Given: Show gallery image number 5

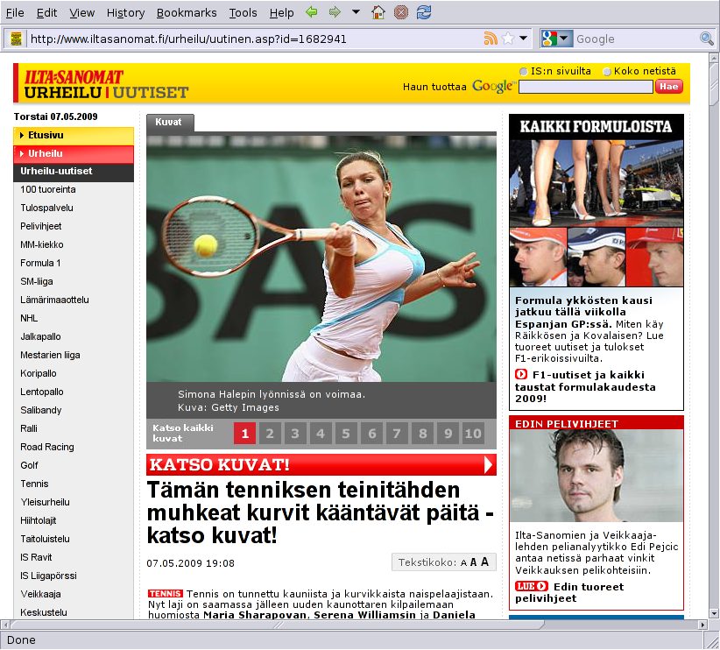Looking at the screenshot, I should pyautogui.click(x=346, y=433).
